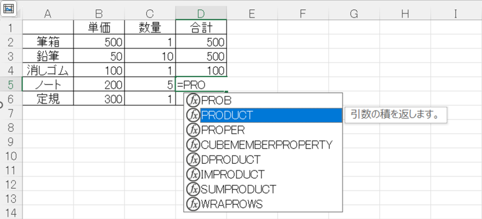The width and height of the screenshot is (482, 219).
Task: Select column B header
Action: [99, 14]
